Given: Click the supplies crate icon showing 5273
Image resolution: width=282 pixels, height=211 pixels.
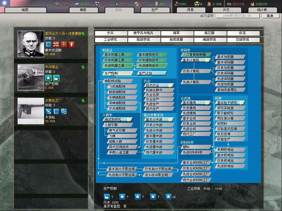Looking at the screenshot, I should pyautogui.click(x=137, y=4).
